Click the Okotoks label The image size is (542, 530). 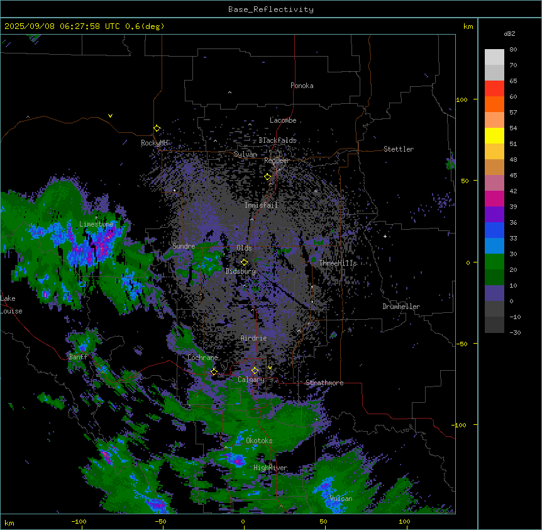259,441
